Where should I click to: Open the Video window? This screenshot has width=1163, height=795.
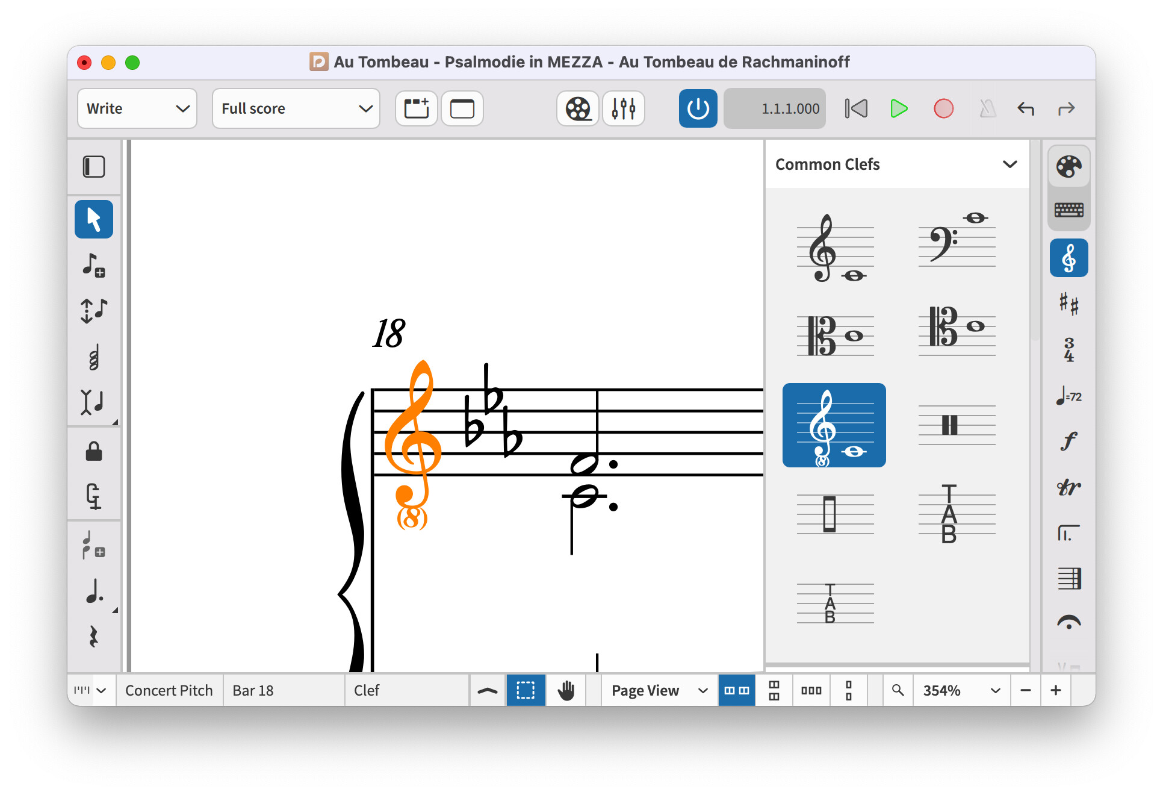point(578,109)
